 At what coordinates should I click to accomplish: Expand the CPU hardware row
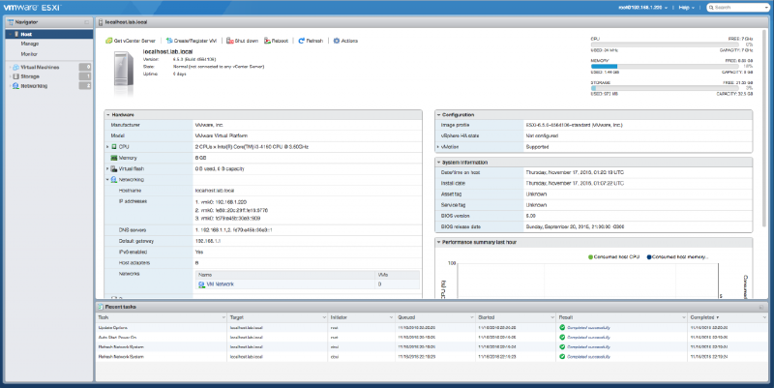click(108, 146)
